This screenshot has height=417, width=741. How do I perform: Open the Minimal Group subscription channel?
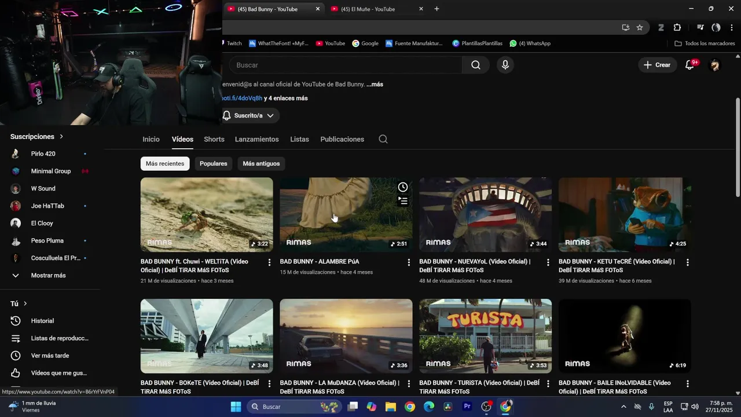[50, 171]
